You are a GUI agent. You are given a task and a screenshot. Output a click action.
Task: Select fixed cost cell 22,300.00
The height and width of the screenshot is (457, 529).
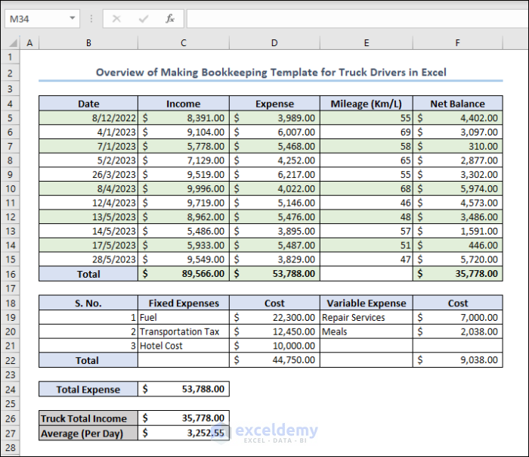coord(274,318)
